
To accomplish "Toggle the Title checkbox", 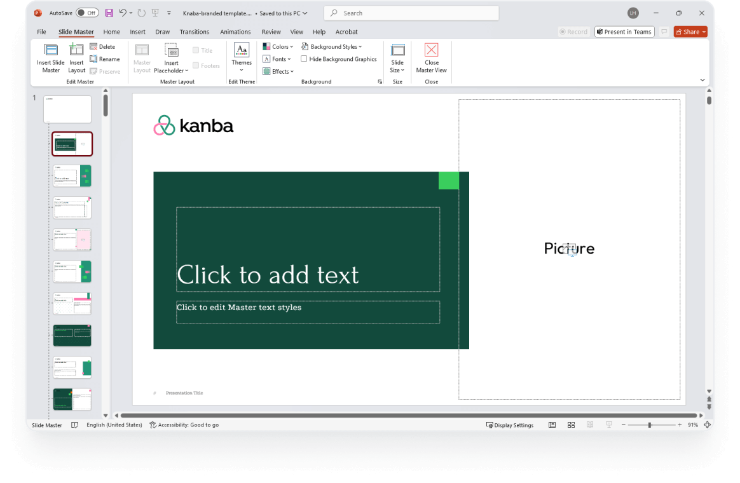I will pos(196,50).
